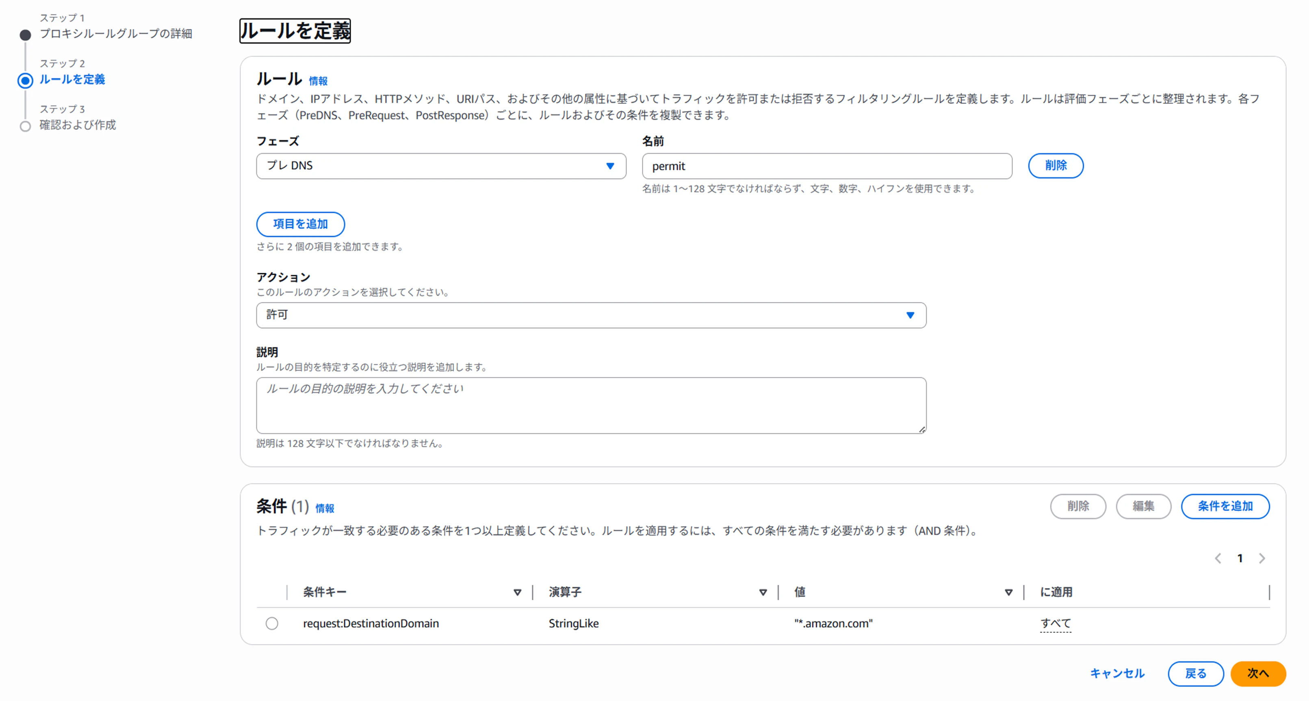Click the 項目を追加 button
This screenshot has height=701, width=1309.
300,224
